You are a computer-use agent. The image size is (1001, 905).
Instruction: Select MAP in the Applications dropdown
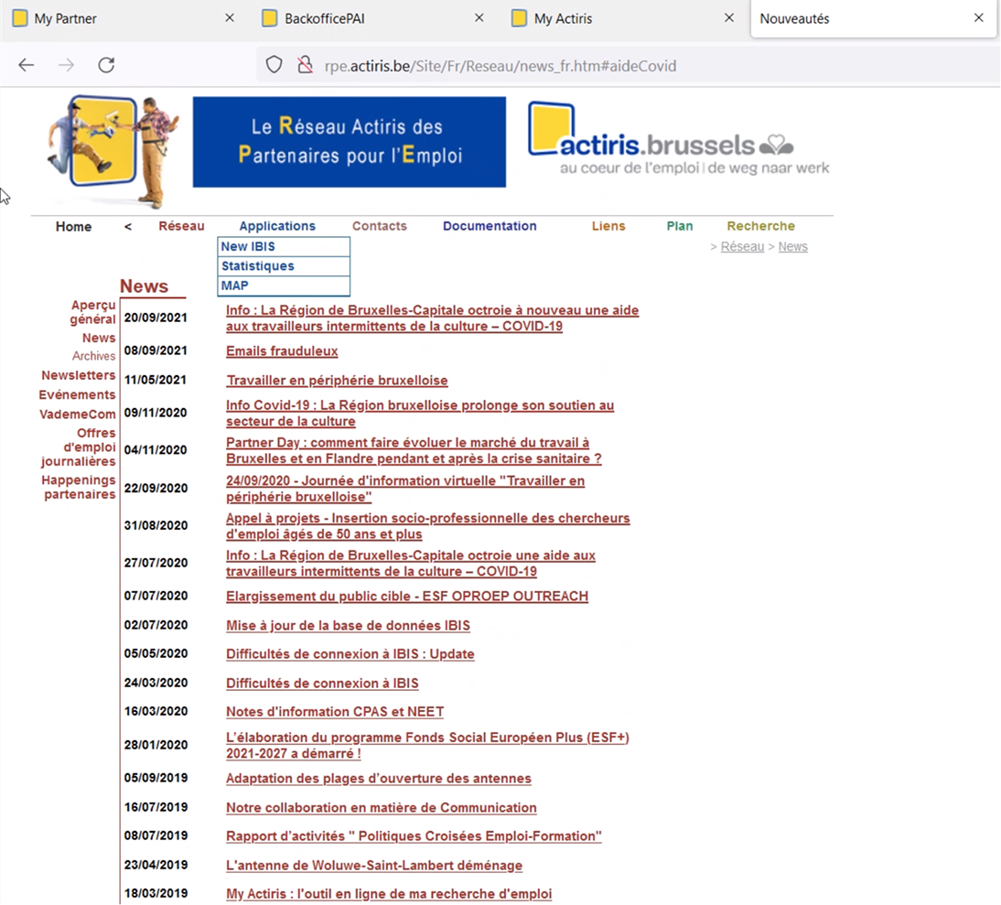tap(284, 286)
